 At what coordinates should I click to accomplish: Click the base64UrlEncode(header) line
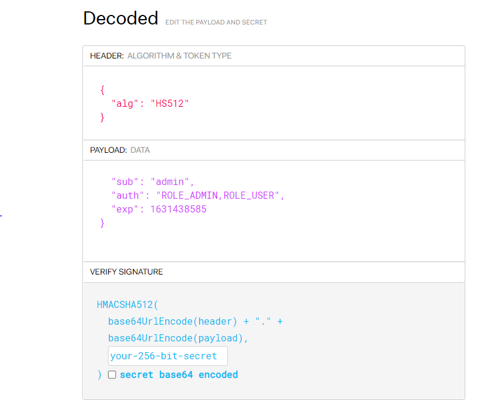pos(195,321)
